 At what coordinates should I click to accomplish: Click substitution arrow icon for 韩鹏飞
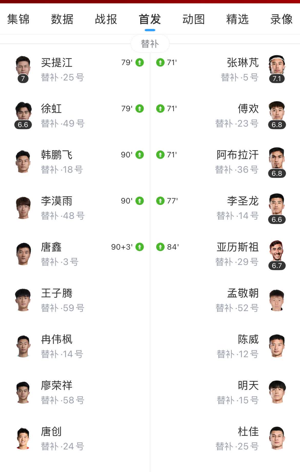139,155
